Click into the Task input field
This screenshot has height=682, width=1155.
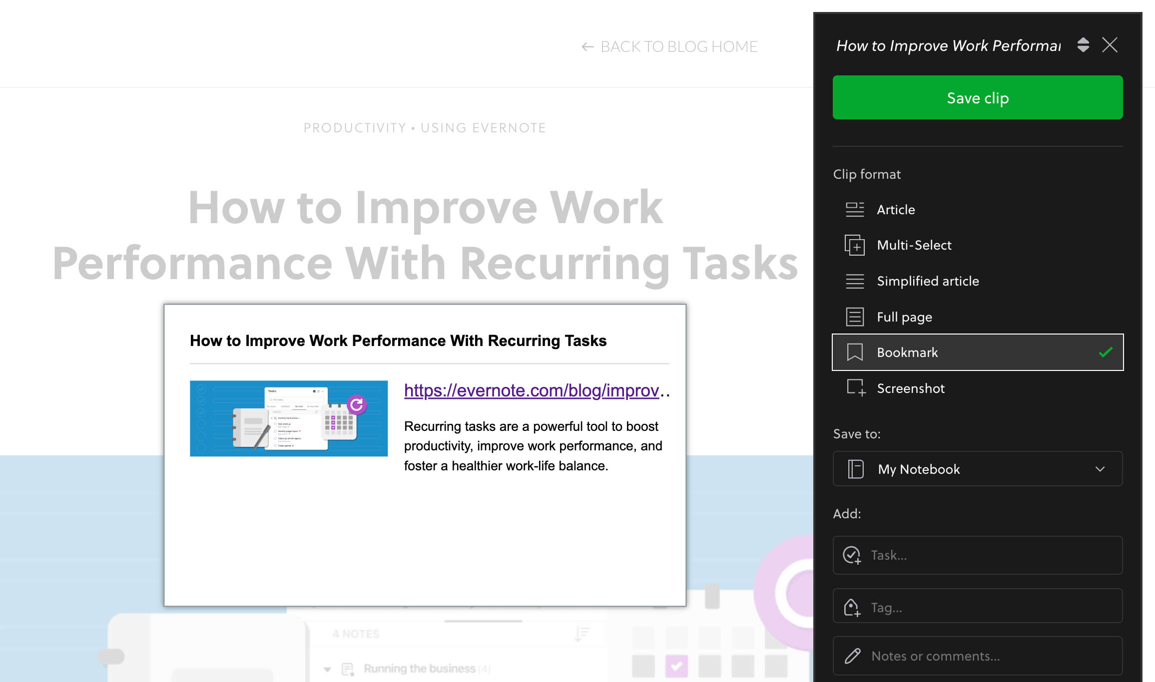pos(978,555)
